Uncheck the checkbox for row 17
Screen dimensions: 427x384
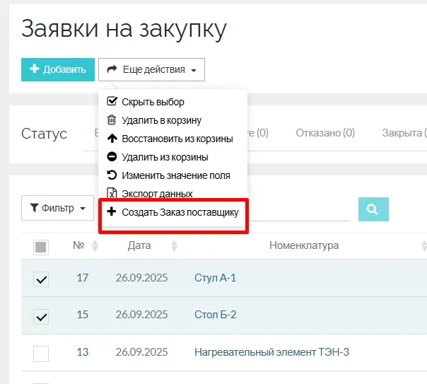41,279
